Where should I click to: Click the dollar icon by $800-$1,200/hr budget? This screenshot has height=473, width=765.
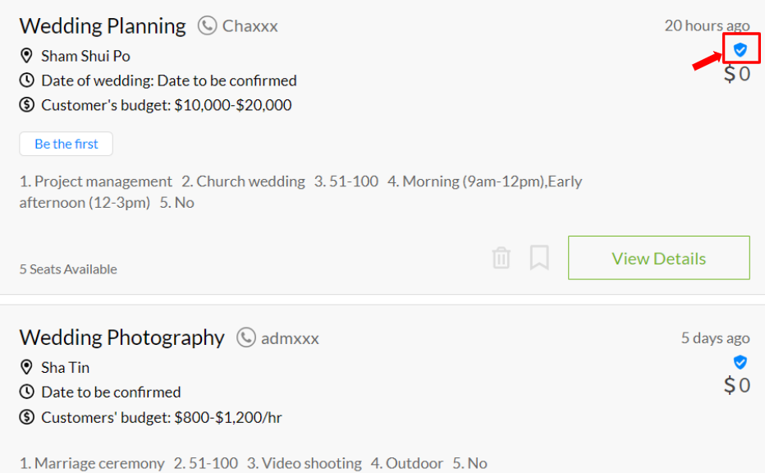coord(26,417)
